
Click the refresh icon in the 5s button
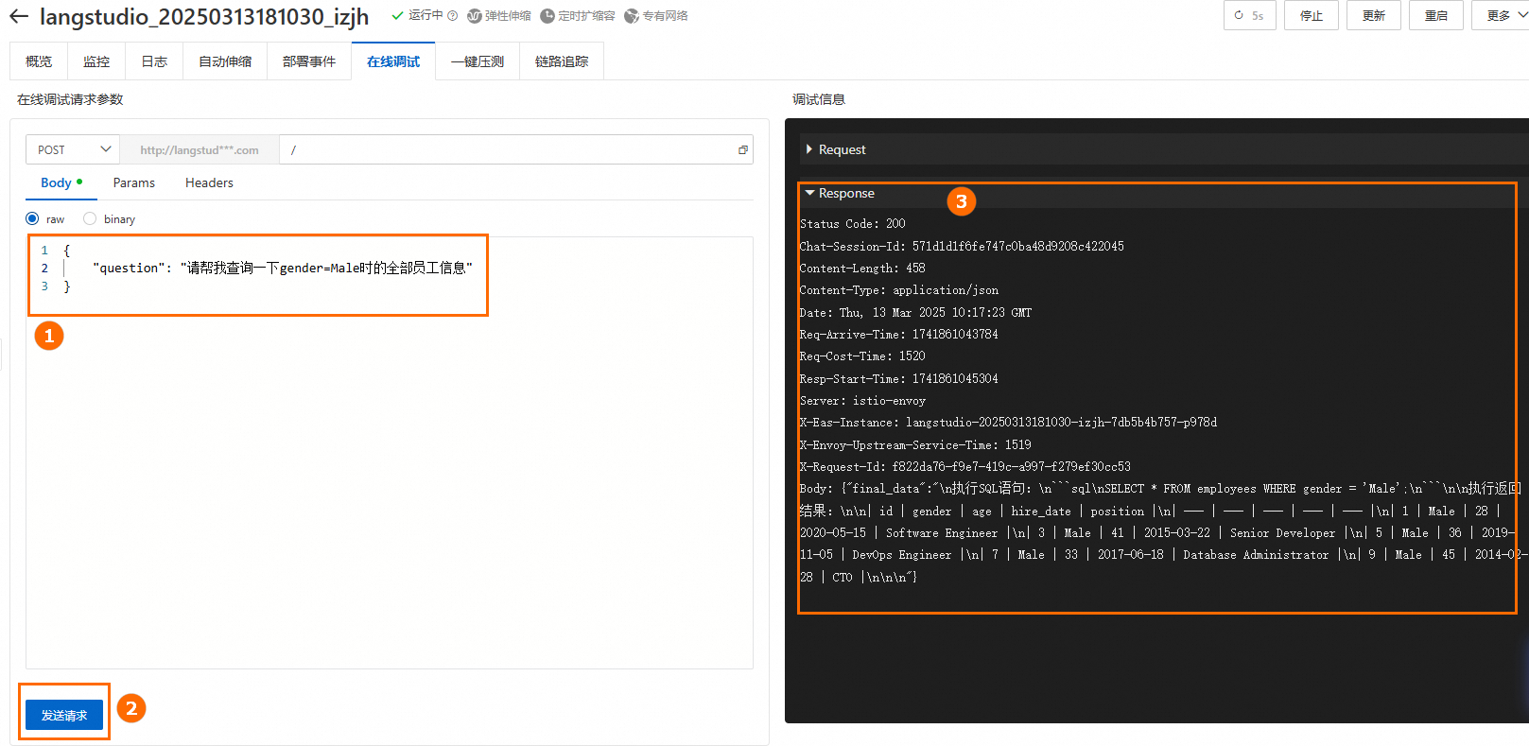pyautogui.click(x=1239, y=15)
